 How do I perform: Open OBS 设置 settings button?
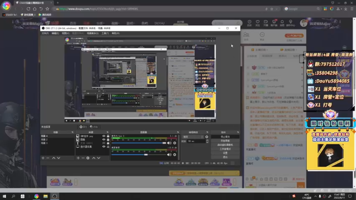pos(225,153)
